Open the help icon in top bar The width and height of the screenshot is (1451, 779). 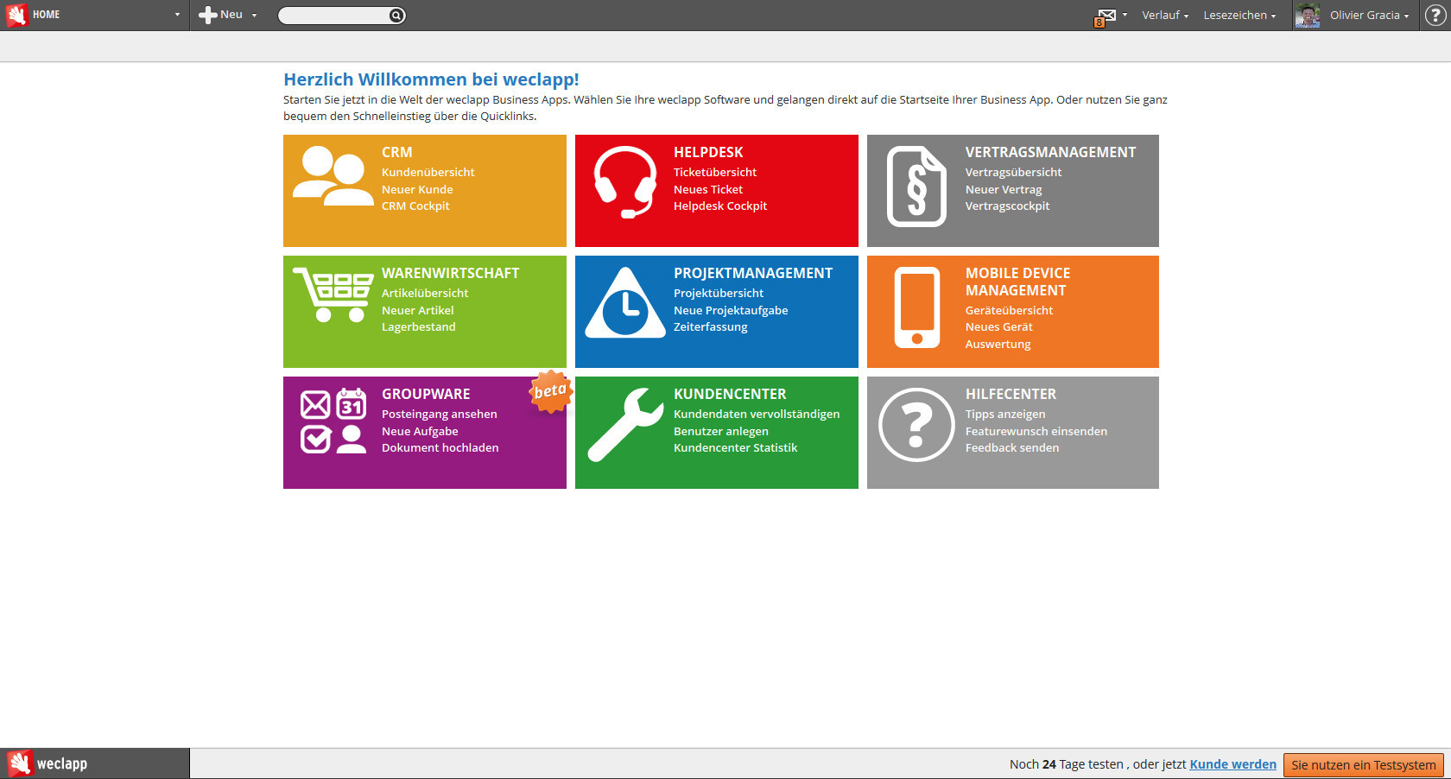(1435, 16)
